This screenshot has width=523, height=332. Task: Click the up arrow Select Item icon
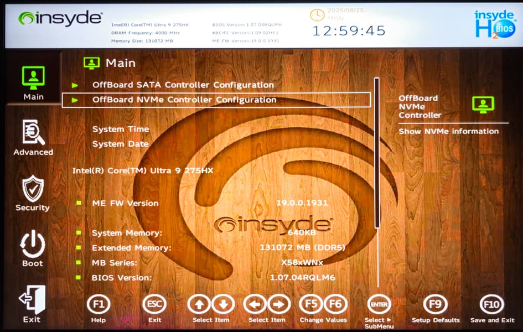coord(199,304)
